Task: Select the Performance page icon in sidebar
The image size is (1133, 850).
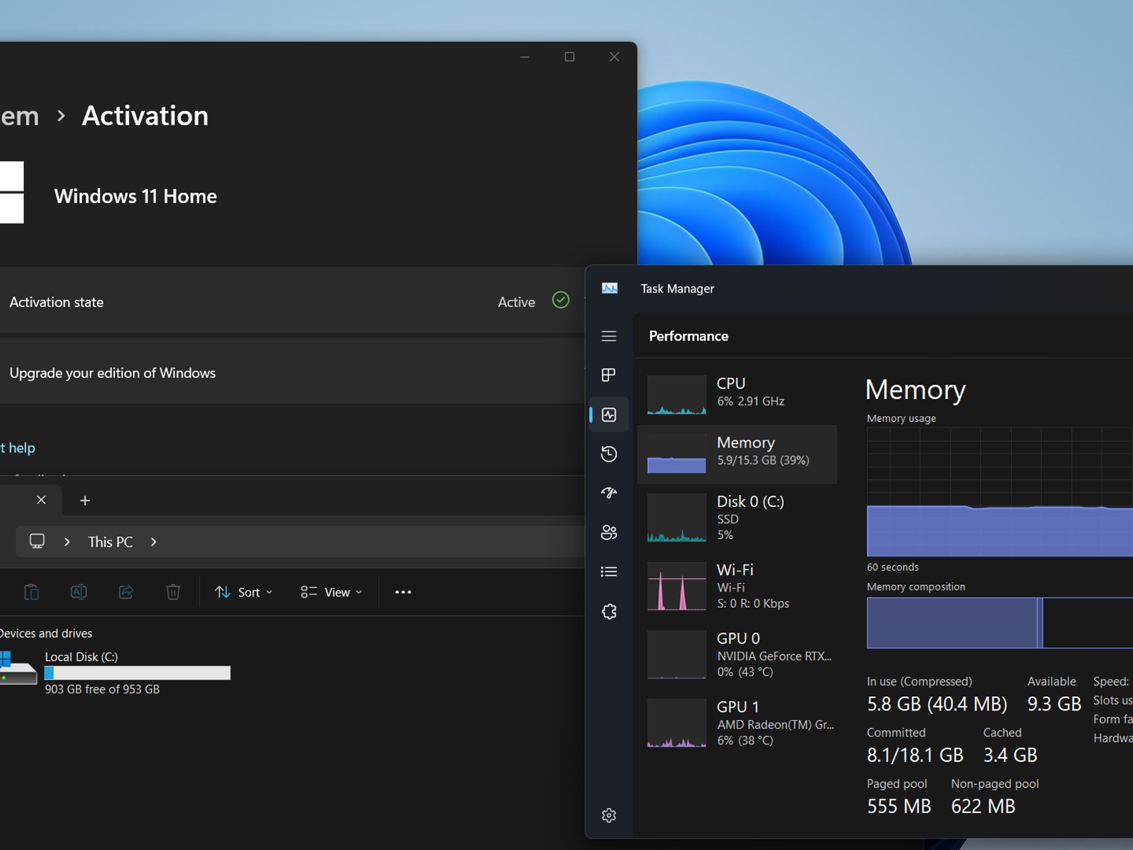Action: (x=609, y=414)
